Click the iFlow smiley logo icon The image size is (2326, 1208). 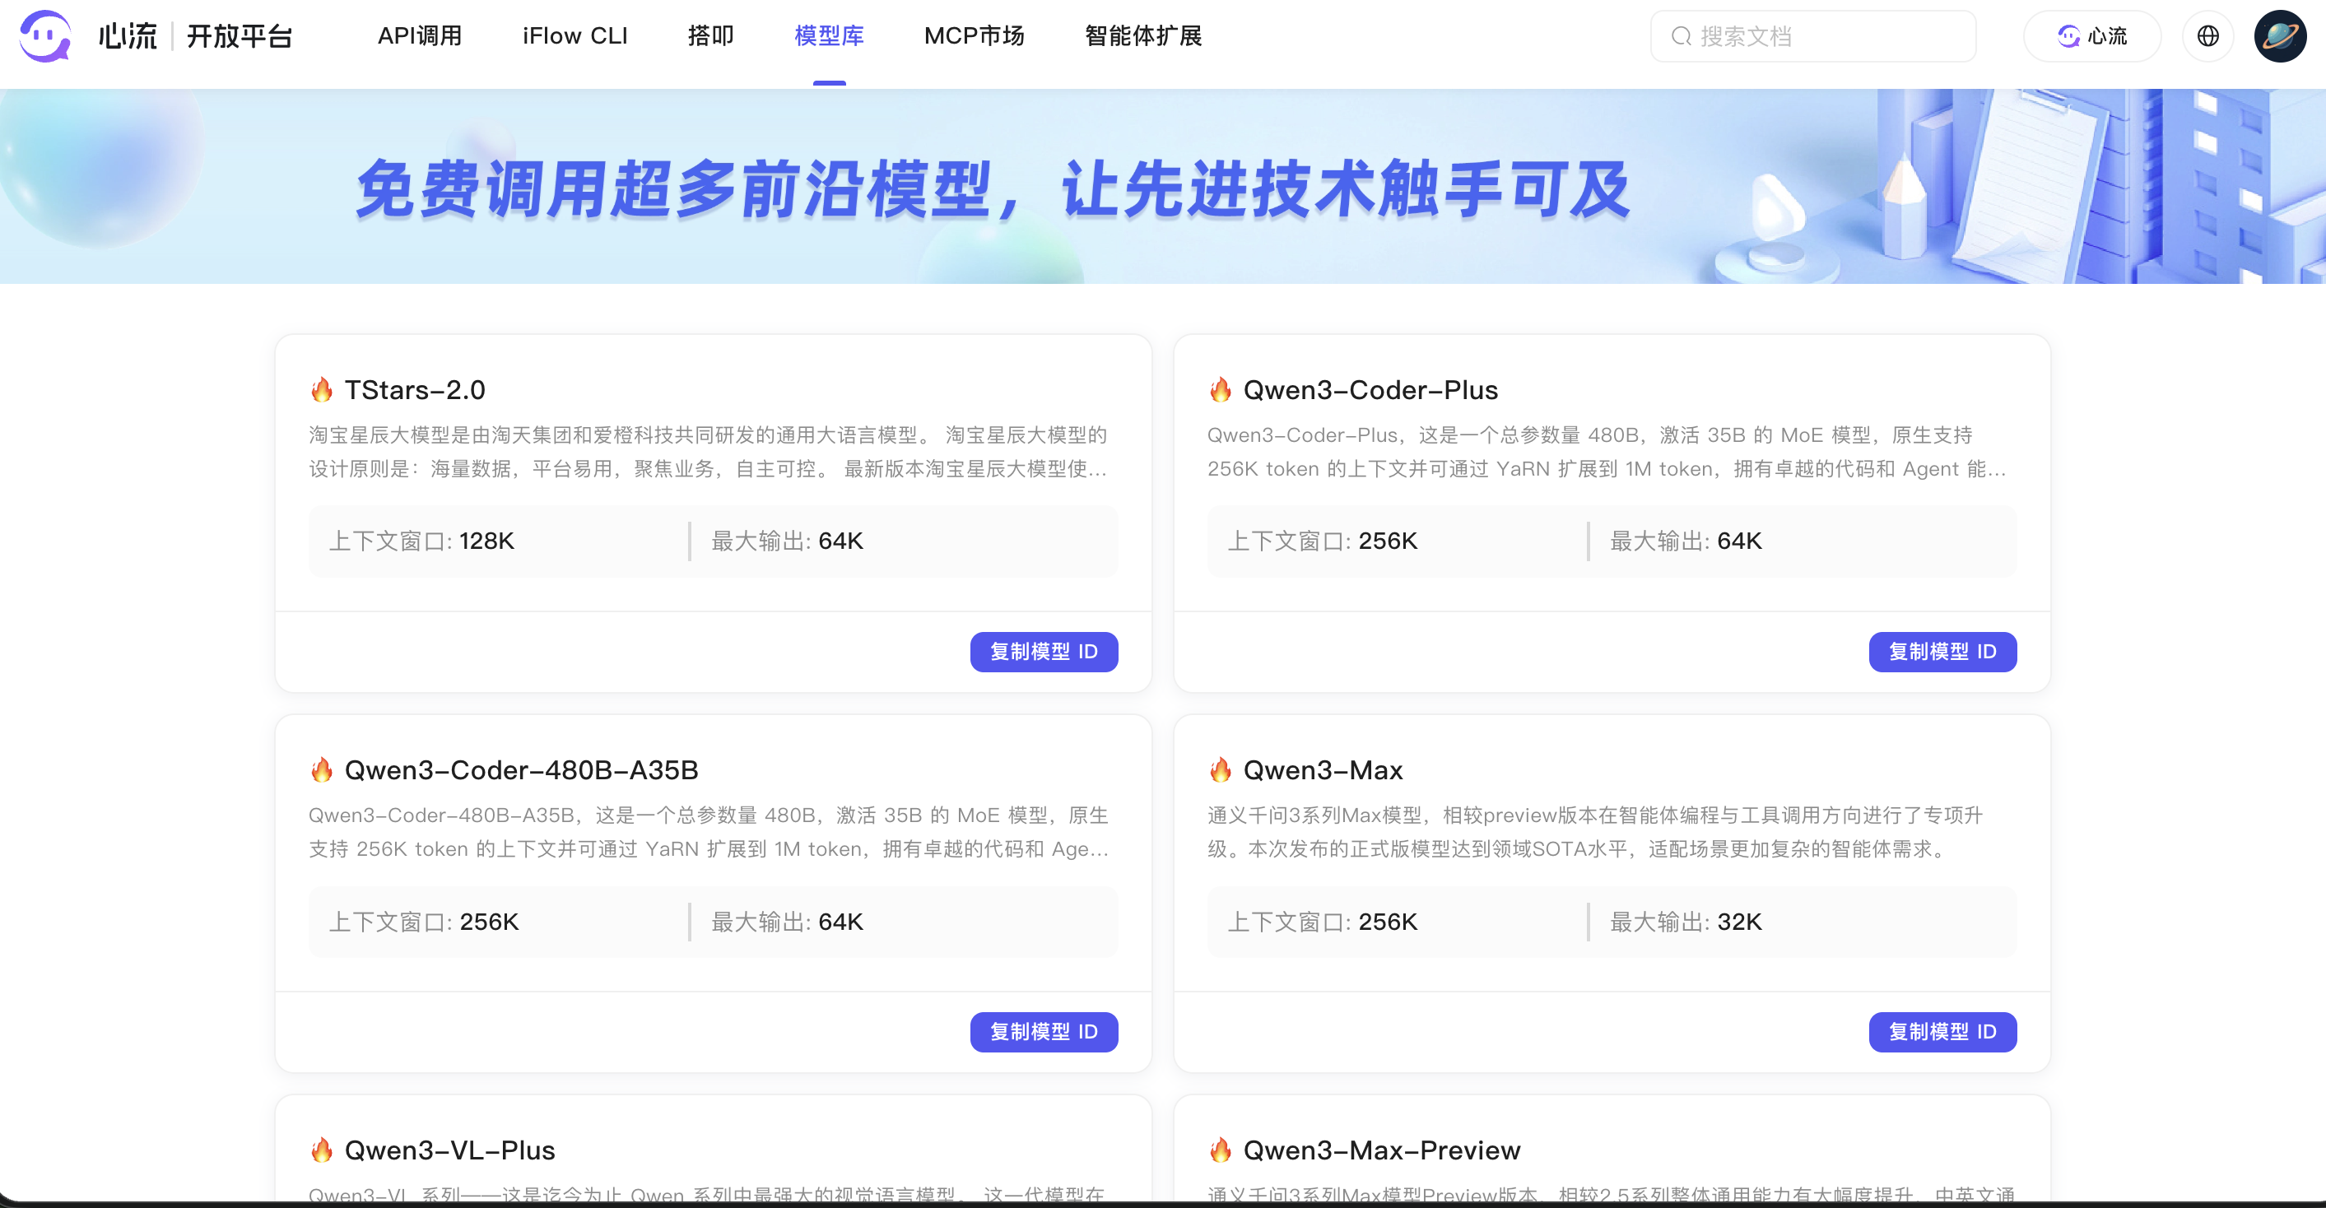coord(45,36)
